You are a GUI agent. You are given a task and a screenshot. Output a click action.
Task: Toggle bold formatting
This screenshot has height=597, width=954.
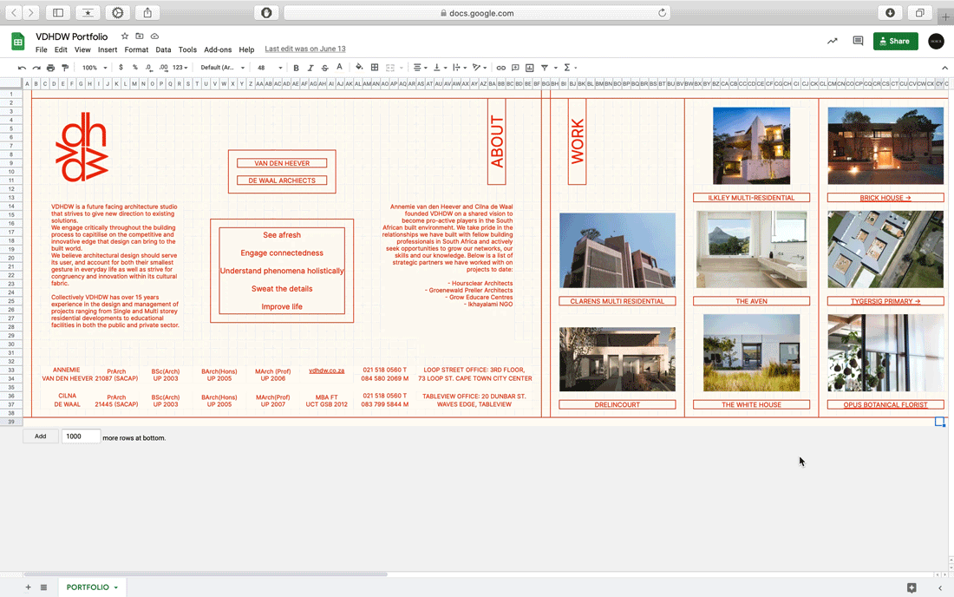296,68
